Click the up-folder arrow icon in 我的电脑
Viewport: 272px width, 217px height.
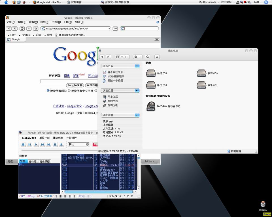(x=157, y=57)
